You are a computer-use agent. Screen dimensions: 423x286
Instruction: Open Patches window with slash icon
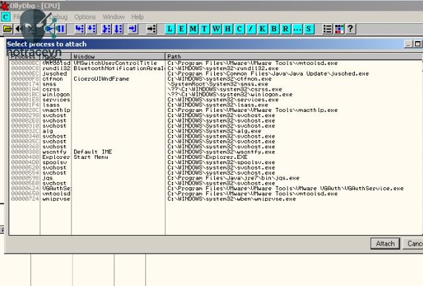251,29
